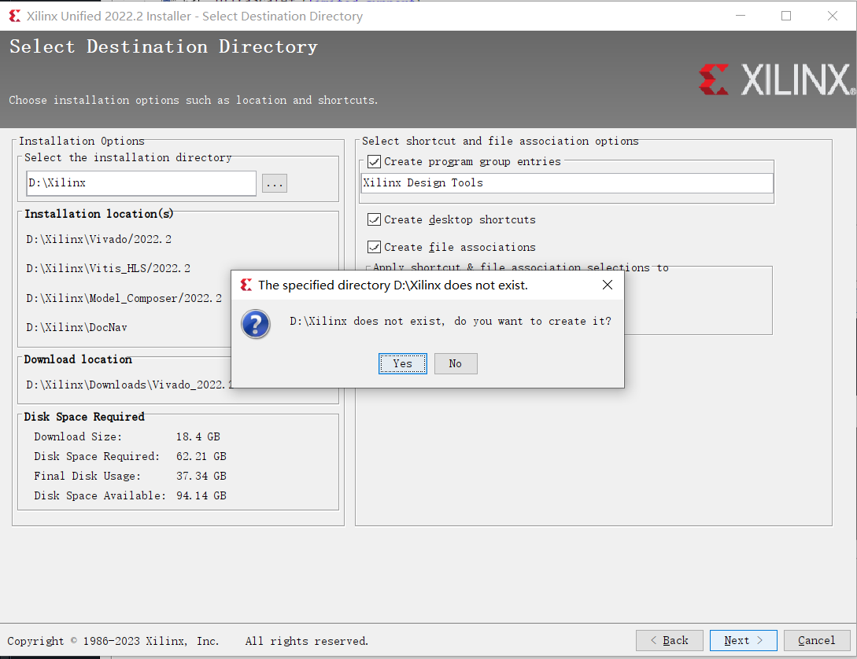Viewport: 857px width, 659px height.
Task: Confirm directory creation with Yes button
Action: (x=402, y=363)
